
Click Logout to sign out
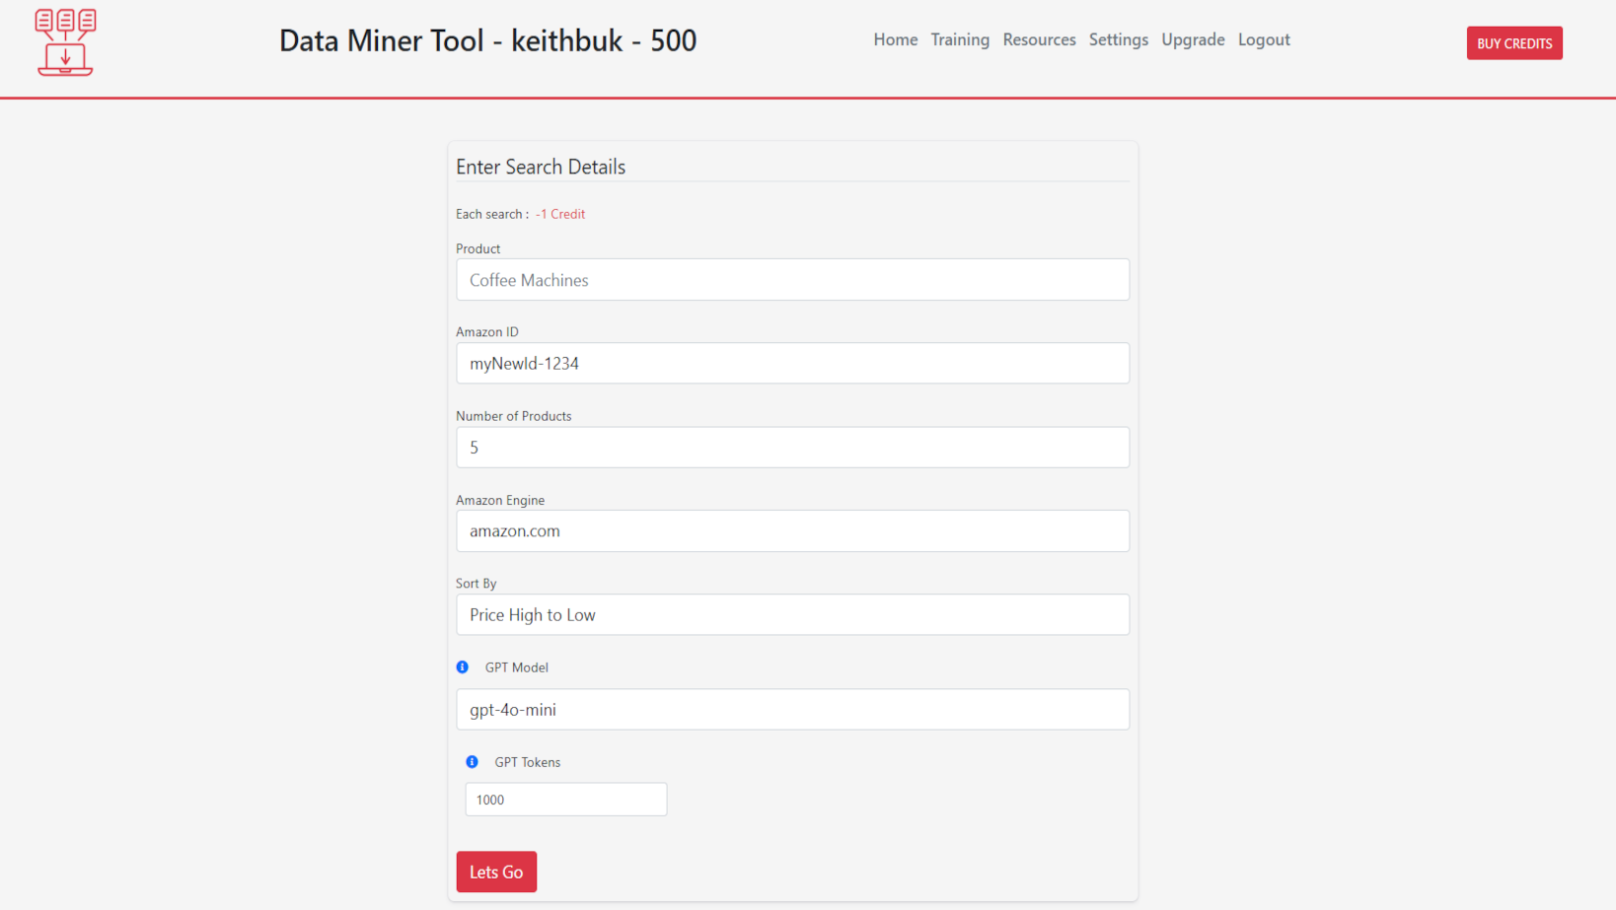tap(1264, 39)
